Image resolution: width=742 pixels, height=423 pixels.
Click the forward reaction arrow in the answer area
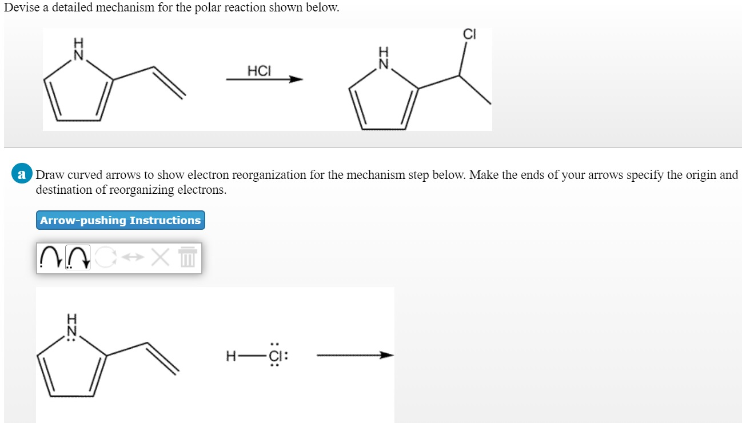point(353,355)
